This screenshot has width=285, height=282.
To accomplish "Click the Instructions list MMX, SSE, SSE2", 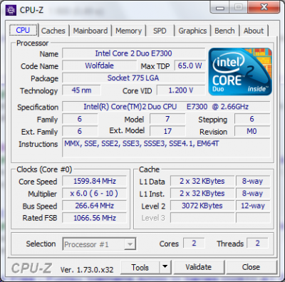I will [x=166, y=148].
